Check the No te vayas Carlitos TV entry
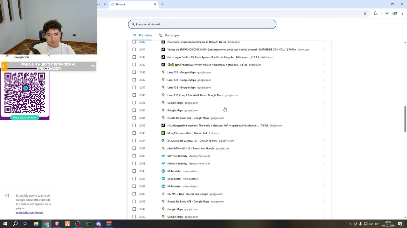Viewport: 407px width, 228px height. tap(134, 57)
